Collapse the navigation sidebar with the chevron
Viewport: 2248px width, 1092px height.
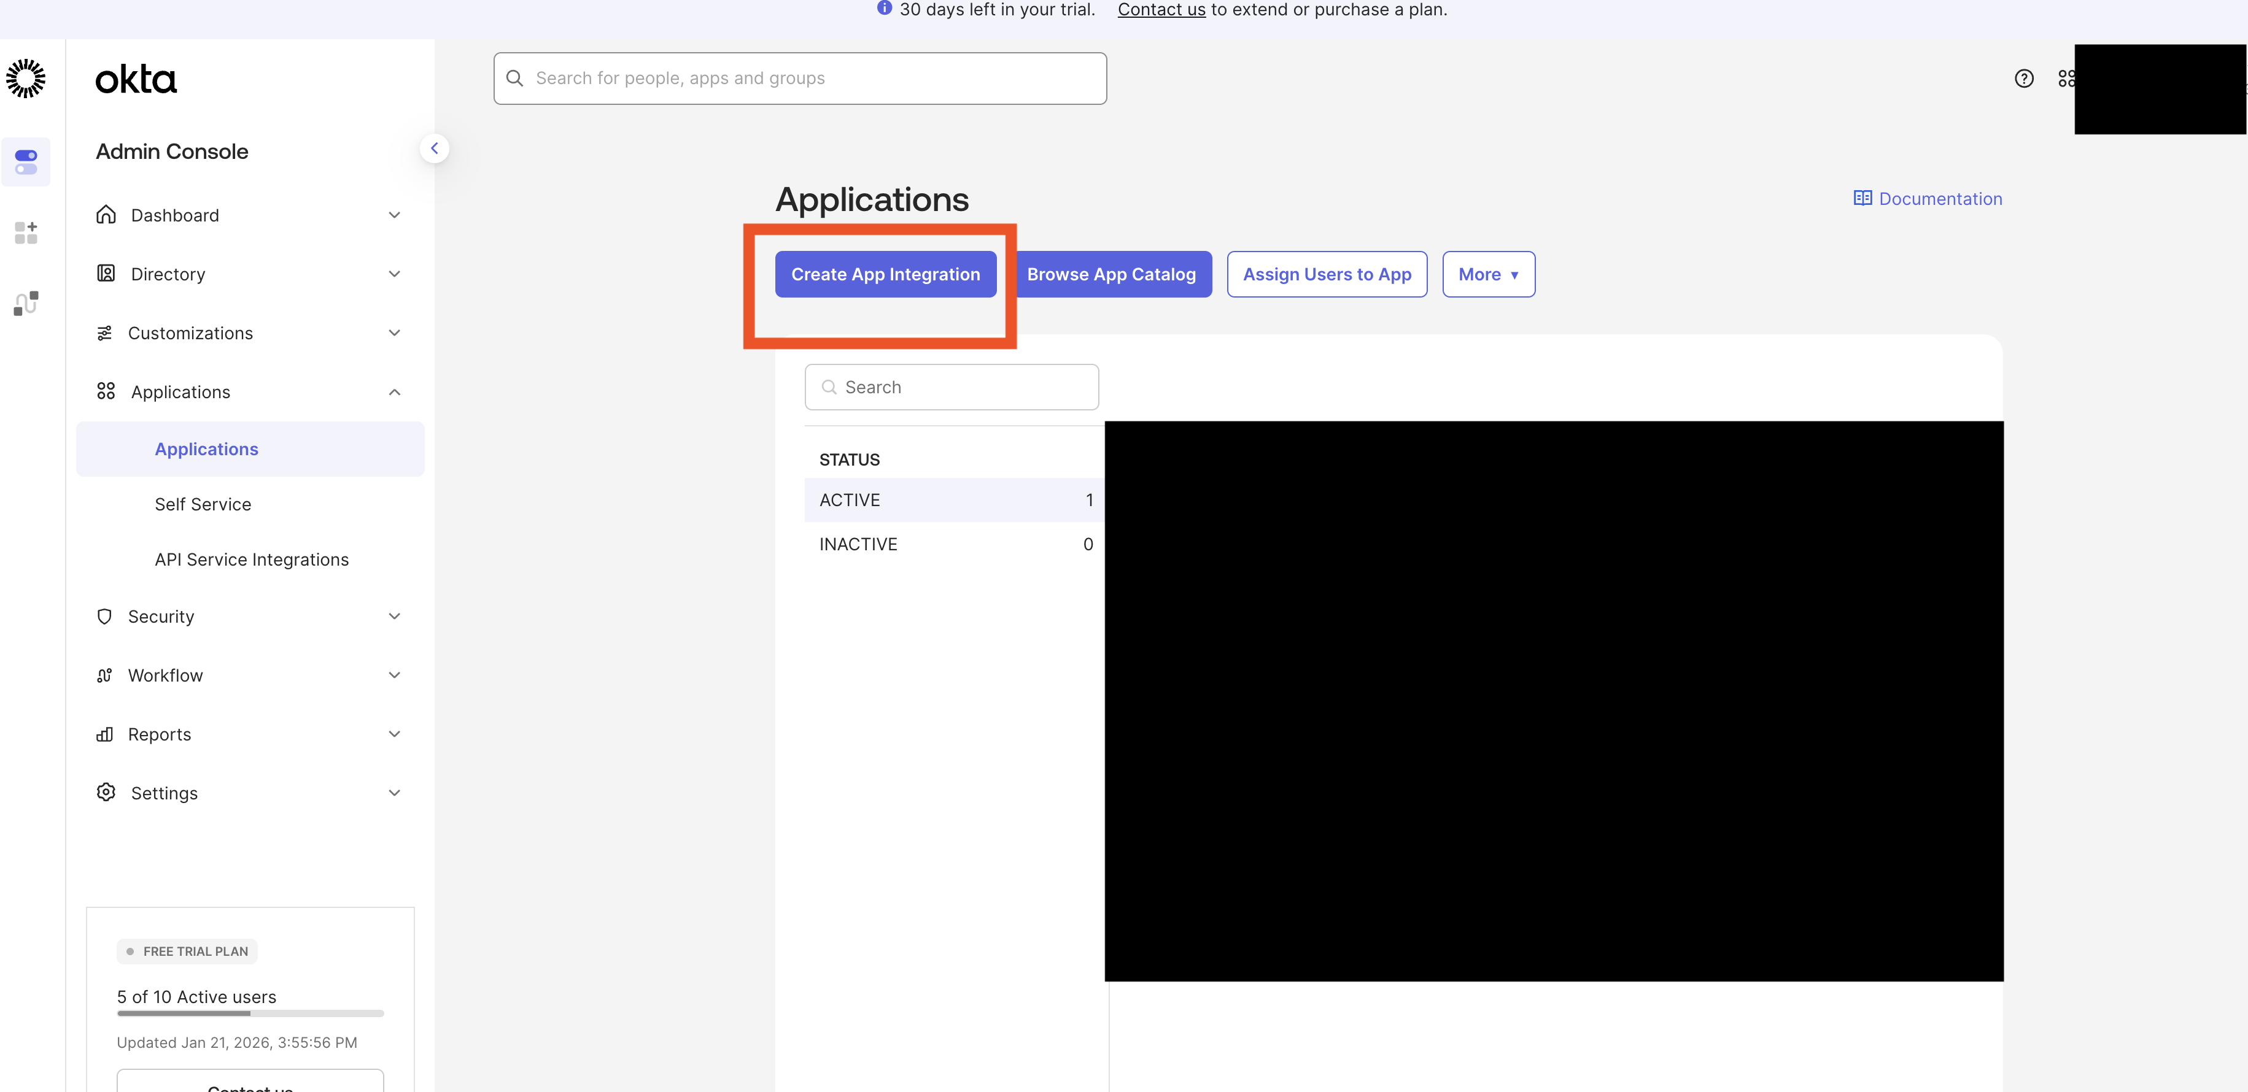coord(435,148)
